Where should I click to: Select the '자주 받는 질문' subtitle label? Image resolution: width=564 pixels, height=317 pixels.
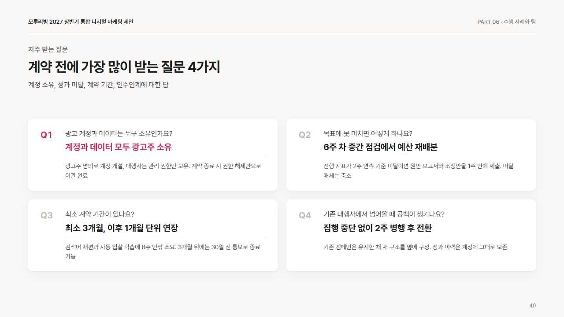[x=48, y=49]
